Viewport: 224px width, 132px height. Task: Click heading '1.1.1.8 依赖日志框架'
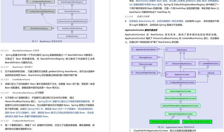point(137,16)
